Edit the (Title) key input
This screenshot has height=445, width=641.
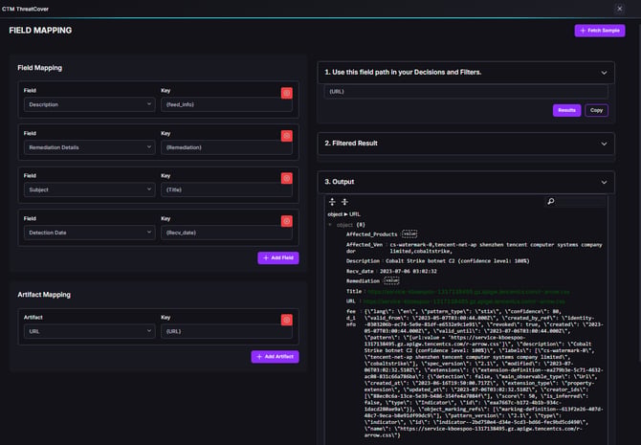227,189
